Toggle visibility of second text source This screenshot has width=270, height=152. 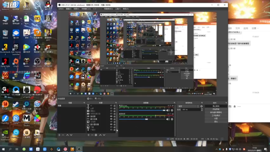(111, 108)
